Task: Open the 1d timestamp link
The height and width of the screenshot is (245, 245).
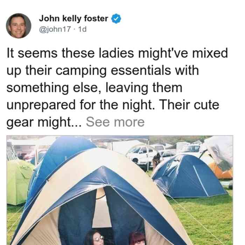Action: (82, 29)
